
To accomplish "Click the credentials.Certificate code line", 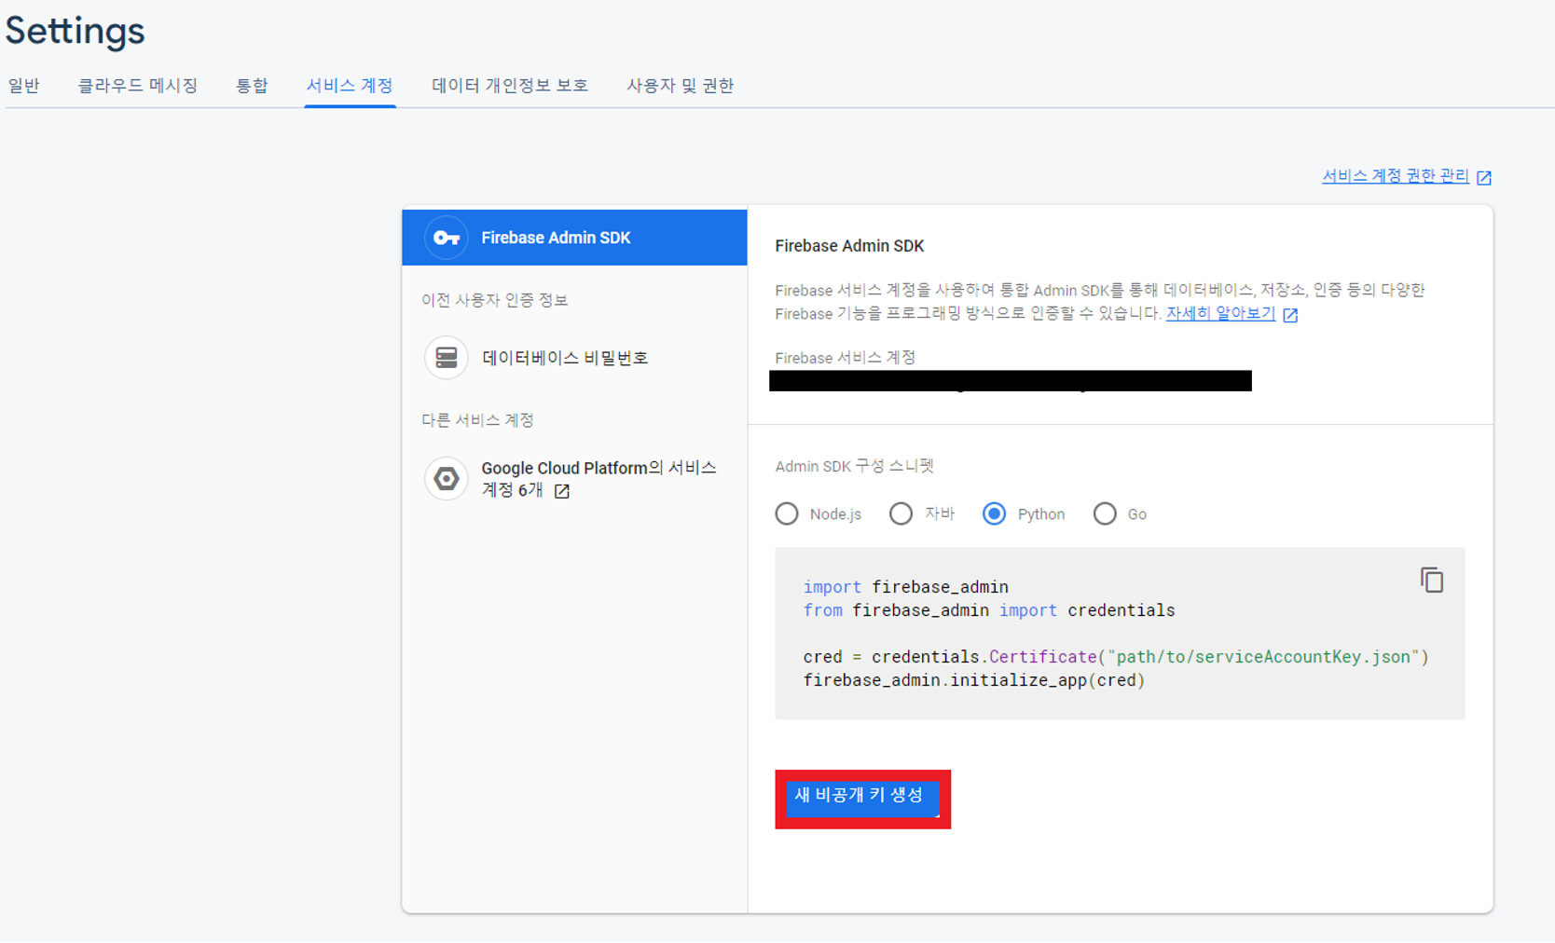I will tap(1116, 657).
